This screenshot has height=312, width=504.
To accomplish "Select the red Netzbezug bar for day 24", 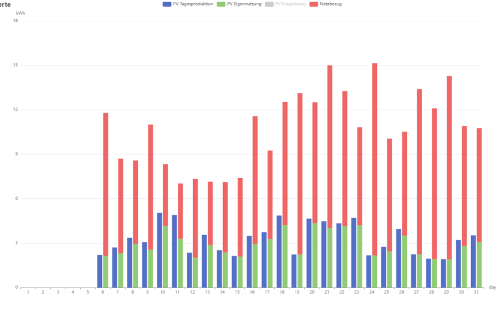I will [x=374, y=159].
